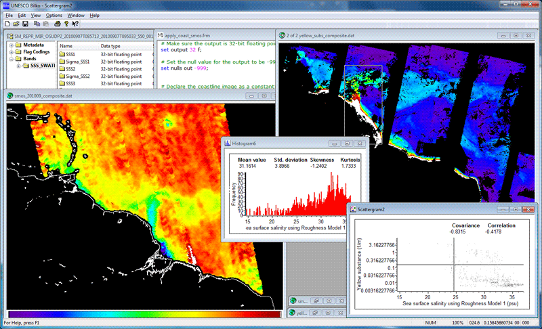Screen dimensions: 542x329
Task: Click the selection box on yellow_subs image
Action: pos(363,105)
